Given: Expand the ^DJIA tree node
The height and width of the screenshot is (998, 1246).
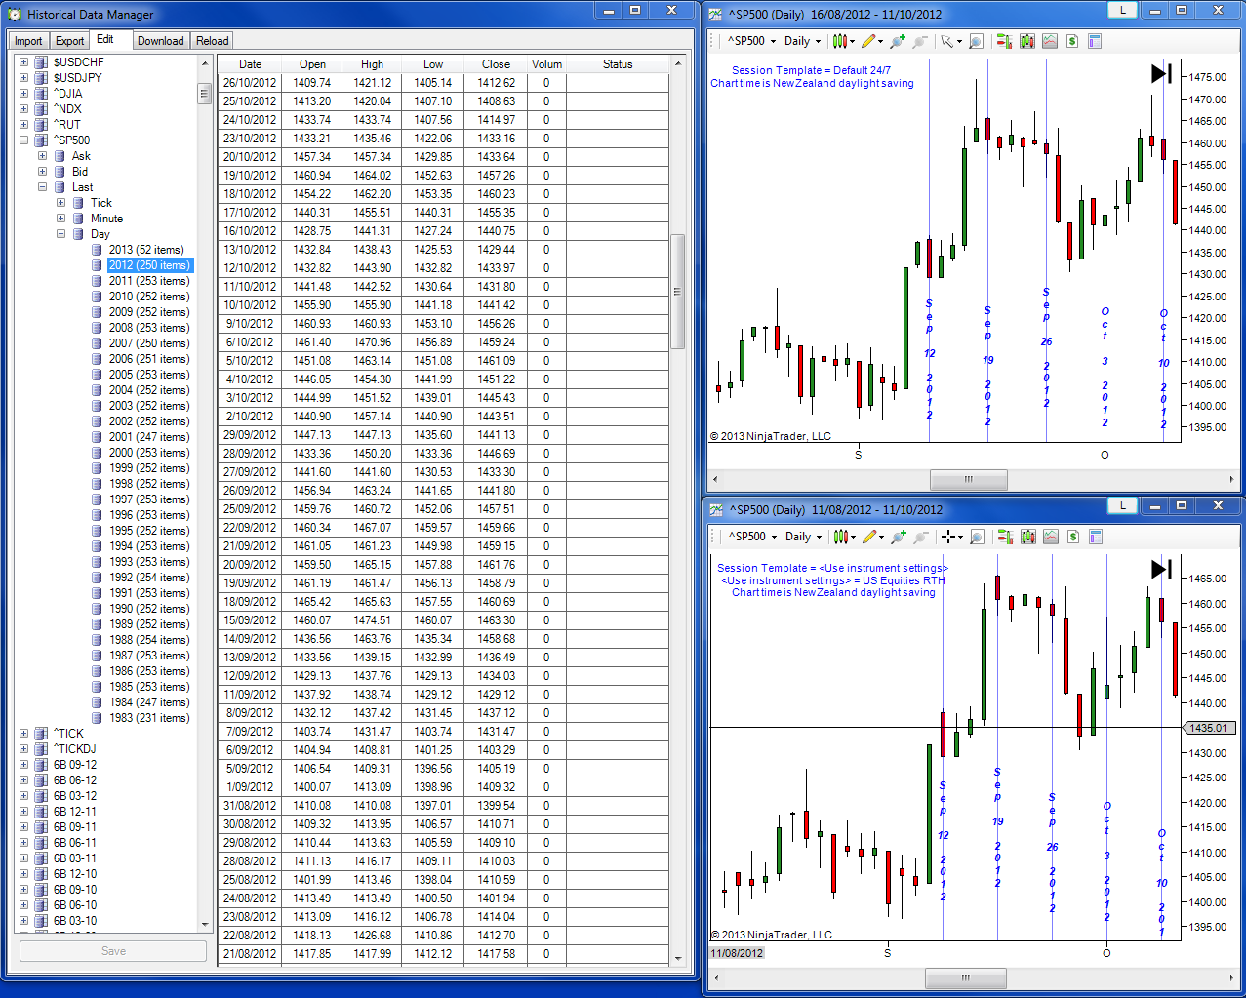Looking at the screenshot, I should click(x=24, y=94).
